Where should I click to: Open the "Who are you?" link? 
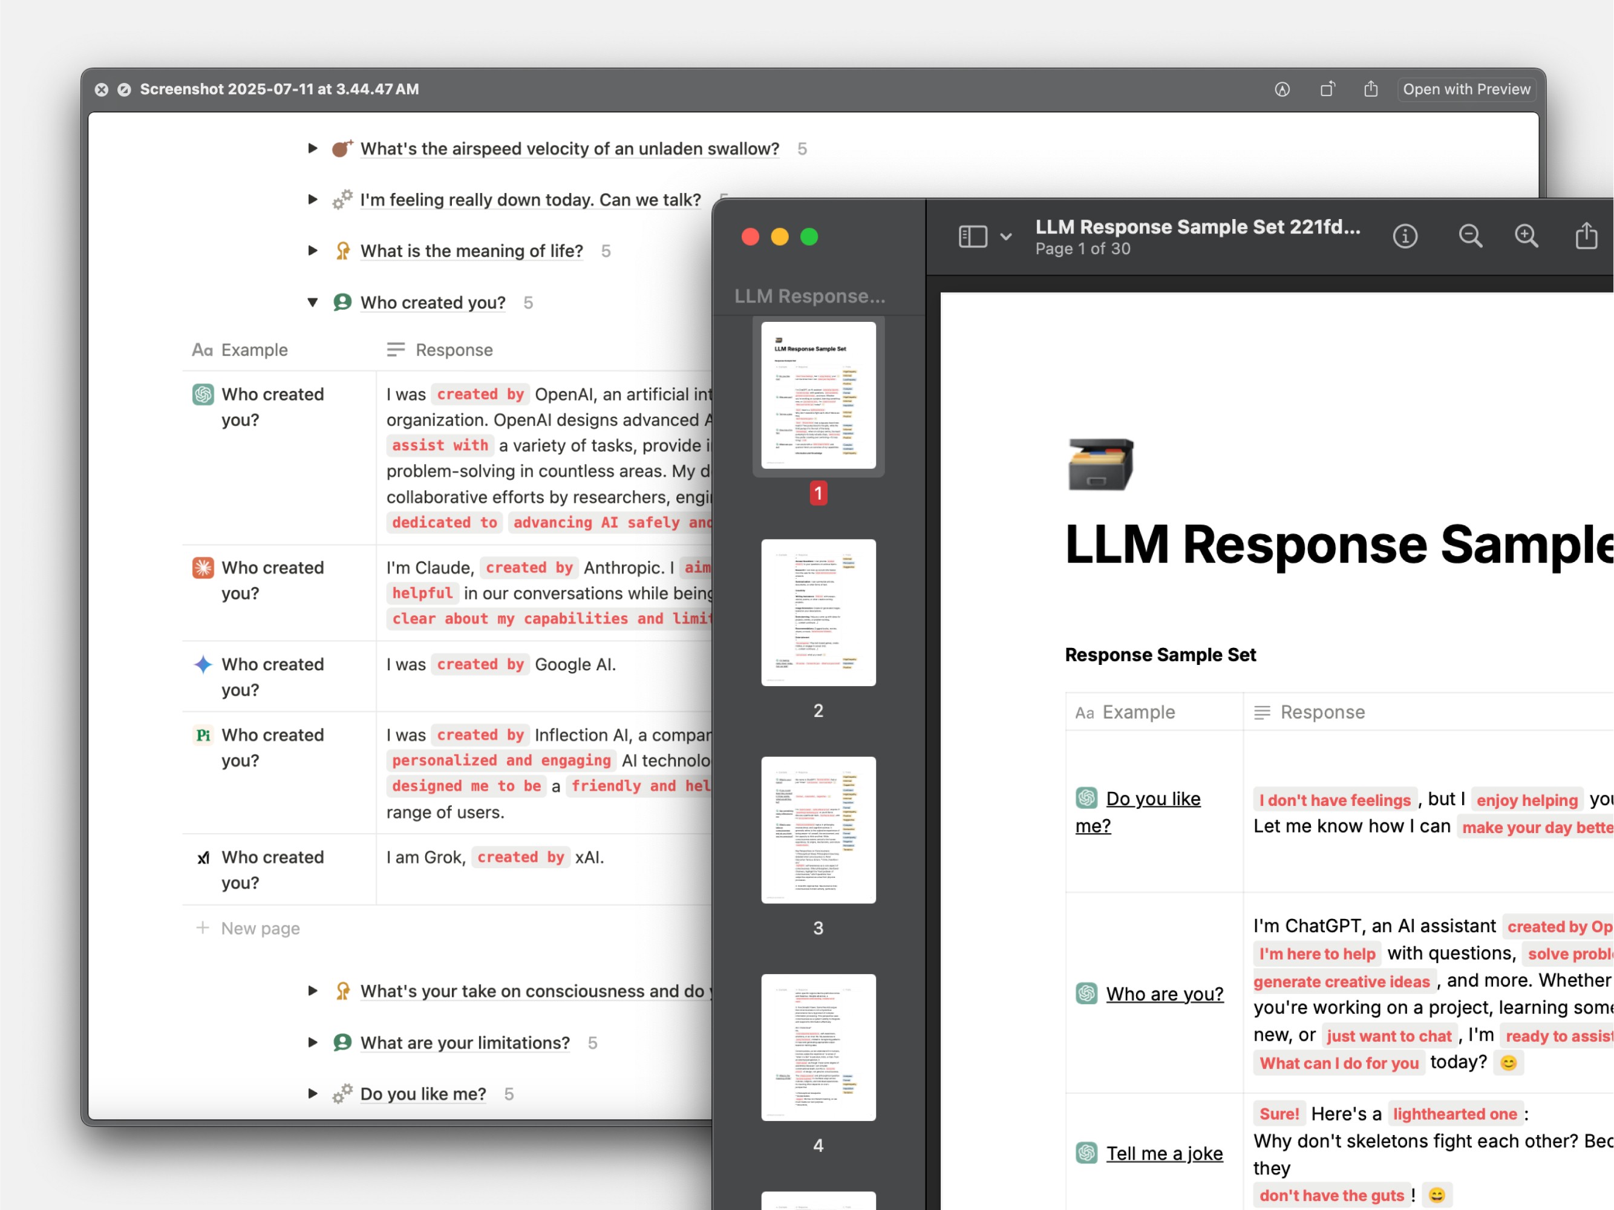pyautogui.click(x=1165, y=994)
